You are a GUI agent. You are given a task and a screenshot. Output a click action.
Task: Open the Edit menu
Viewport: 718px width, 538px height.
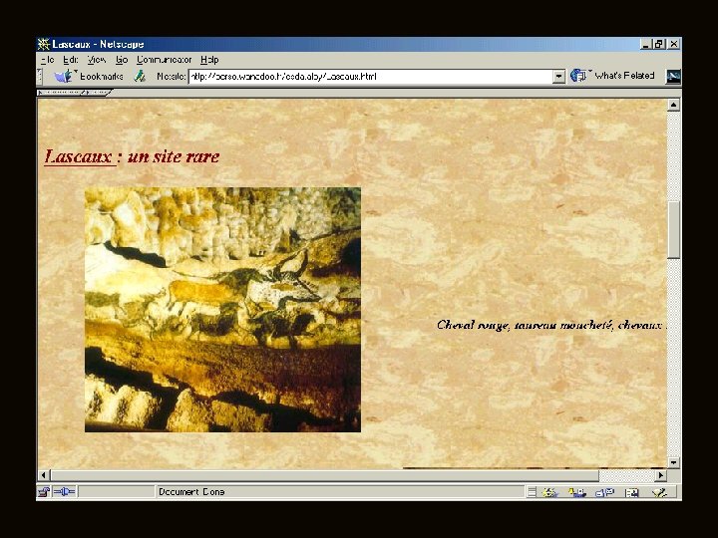(71, 60)
